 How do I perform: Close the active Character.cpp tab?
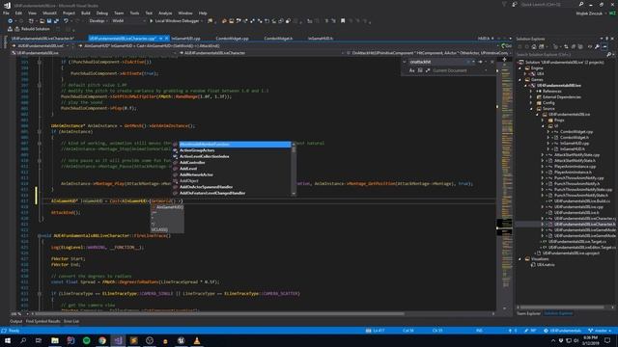[x=166, y=39]
